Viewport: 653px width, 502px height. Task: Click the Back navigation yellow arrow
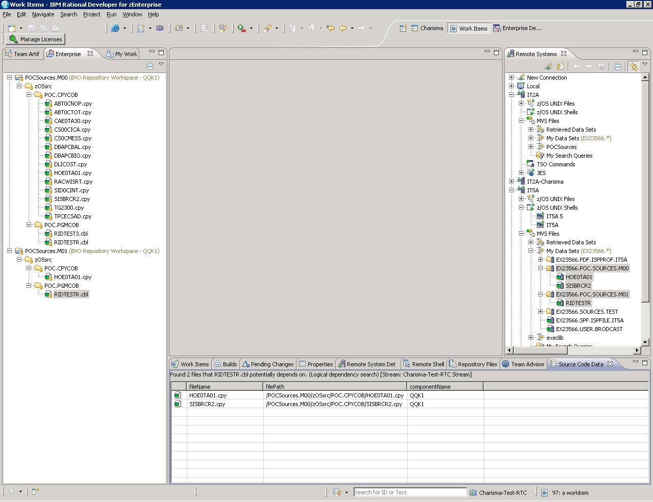pyautogui.click(x=343, y=28)
